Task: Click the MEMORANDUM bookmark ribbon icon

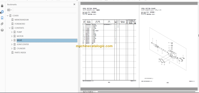Action: (12, 20)
